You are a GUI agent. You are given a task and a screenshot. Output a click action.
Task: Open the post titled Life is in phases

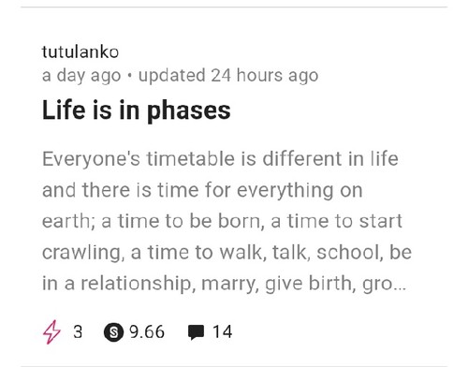coord(137,110)
